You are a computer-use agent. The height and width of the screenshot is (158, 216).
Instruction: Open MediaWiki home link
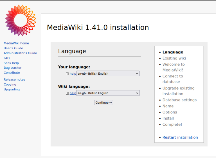click(16, 43)
